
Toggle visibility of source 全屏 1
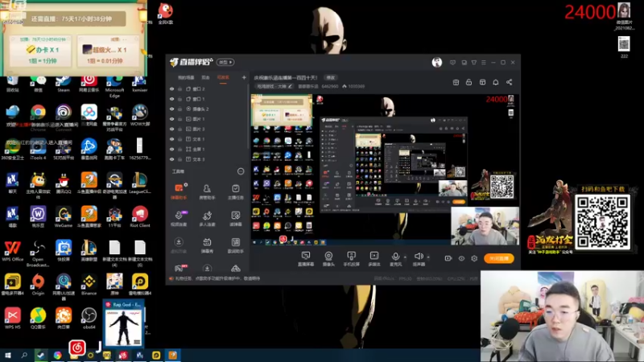click(171, 150)
